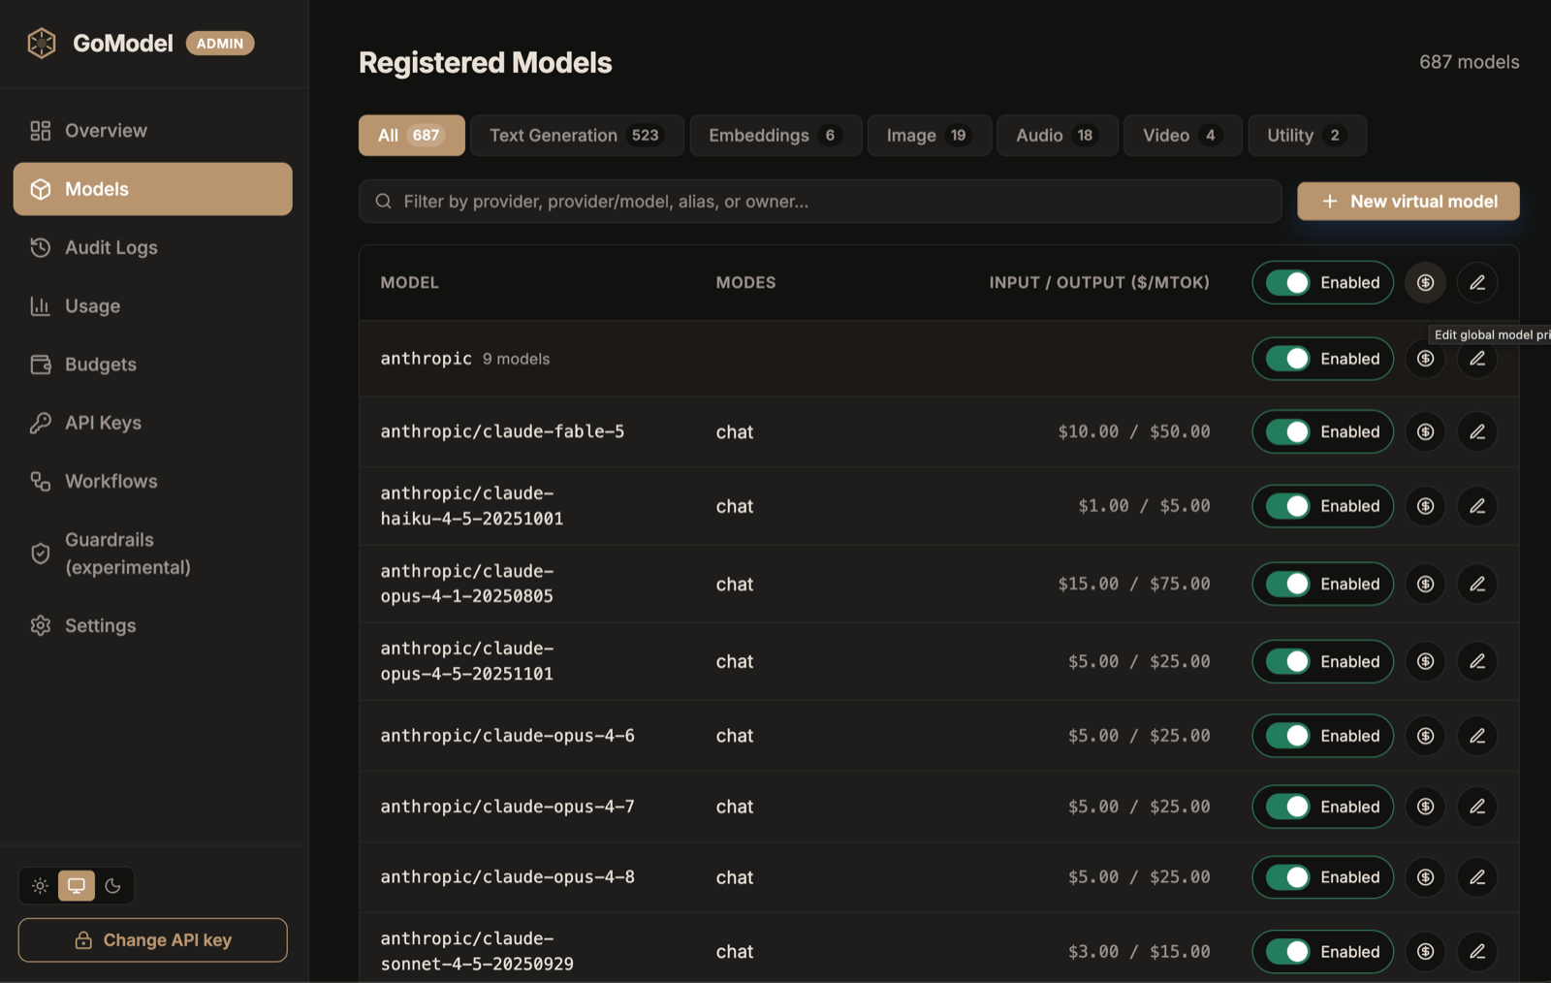Open pricing icon for claude-opus-4-8
This screenshot has height=983, width=1551.
click(x=1425, y=877)
